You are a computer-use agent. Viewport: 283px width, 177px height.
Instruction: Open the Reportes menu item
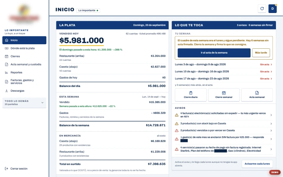pyautogui.click(x=24, y=73)
